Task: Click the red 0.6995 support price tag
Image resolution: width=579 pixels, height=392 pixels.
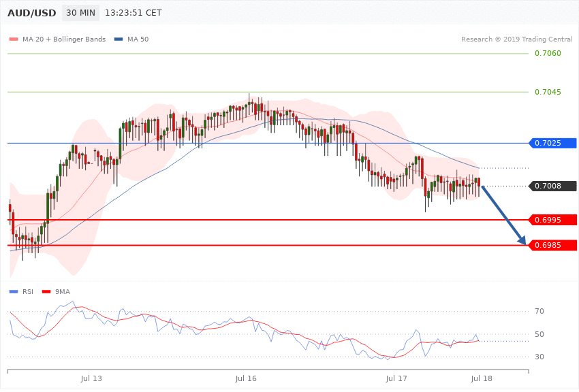Action: [x=553, y=220]
